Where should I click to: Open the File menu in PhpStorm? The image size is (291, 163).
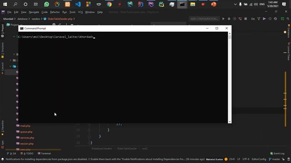tap(9, 12)
